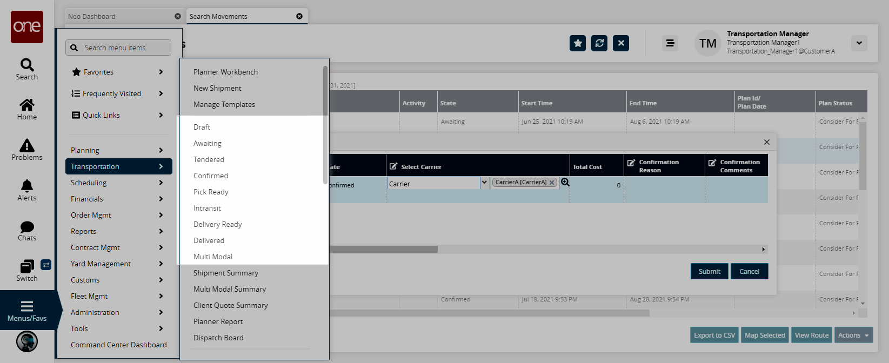Click the favorite star toolbar button
The width and height of the screenshot is (889, 363).
(x=578, y=43)
